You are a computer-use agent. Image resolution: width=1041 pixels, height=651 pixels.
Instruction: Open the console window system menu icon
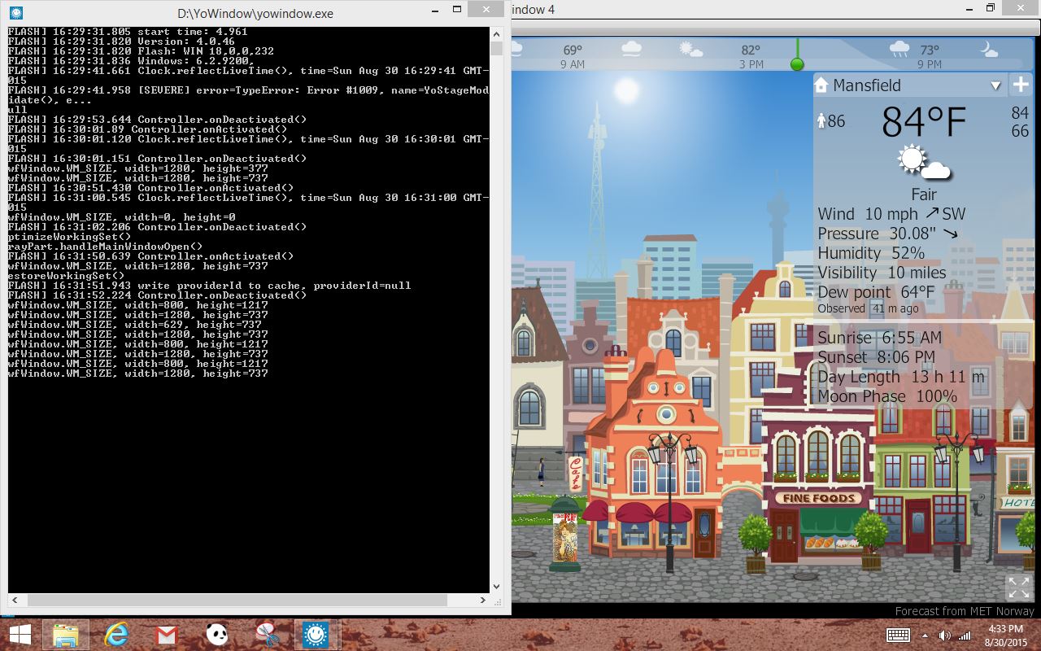(x=16, y=13)
